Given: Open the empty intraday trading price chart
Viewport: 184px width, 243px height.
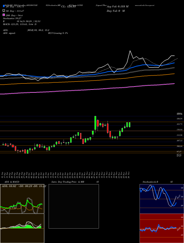Looking at the screenshot, I should (74, 206).
